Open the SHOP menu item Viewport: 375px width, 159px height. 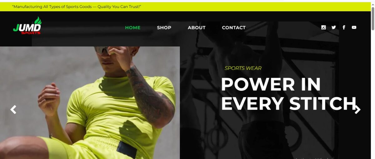(164, 28)
